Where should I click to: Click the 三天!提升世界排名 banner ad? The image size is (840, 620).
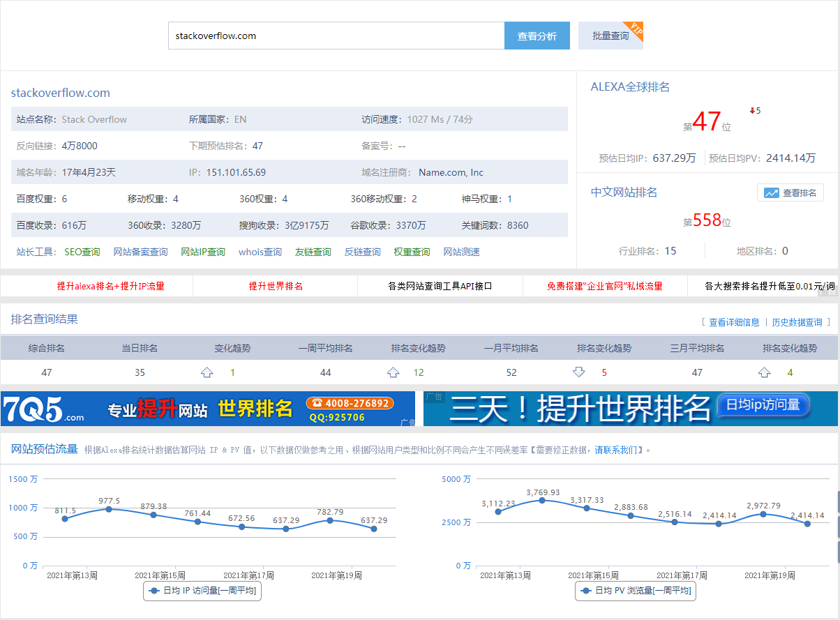[x=631, y=409]
